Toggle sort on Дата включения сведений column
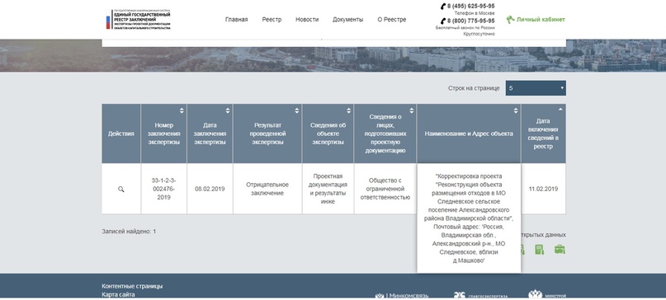 click(x=560, y=110)
